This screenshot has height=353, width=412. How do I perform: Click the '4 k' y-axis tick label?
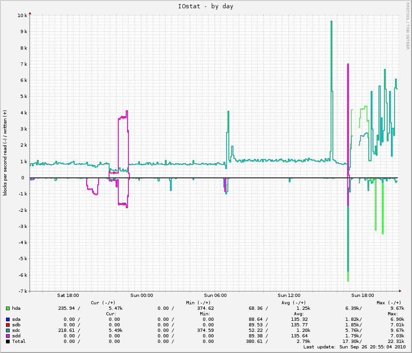coord(23,113)
